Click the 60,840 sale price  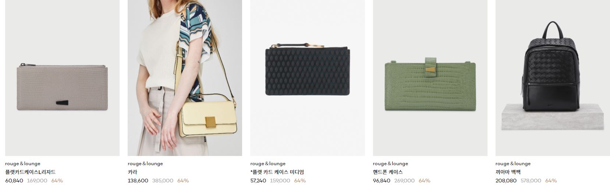coord(14,181)
